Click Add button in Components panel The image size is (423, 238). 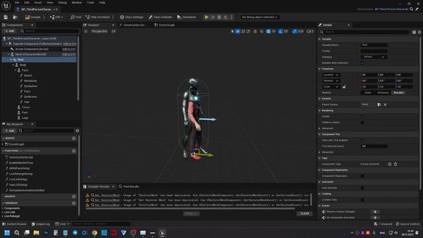9,31
